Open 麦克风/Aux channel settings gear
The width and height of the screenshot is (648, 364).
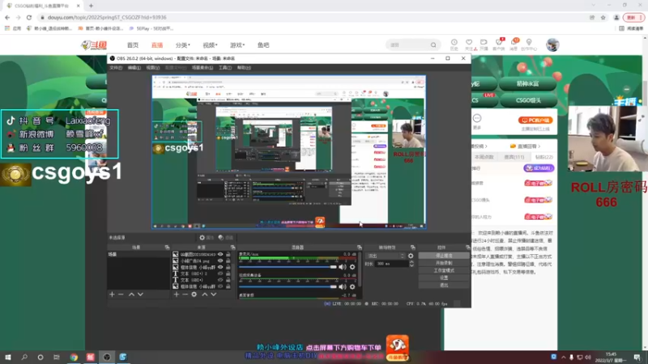(x=352, y=267)
